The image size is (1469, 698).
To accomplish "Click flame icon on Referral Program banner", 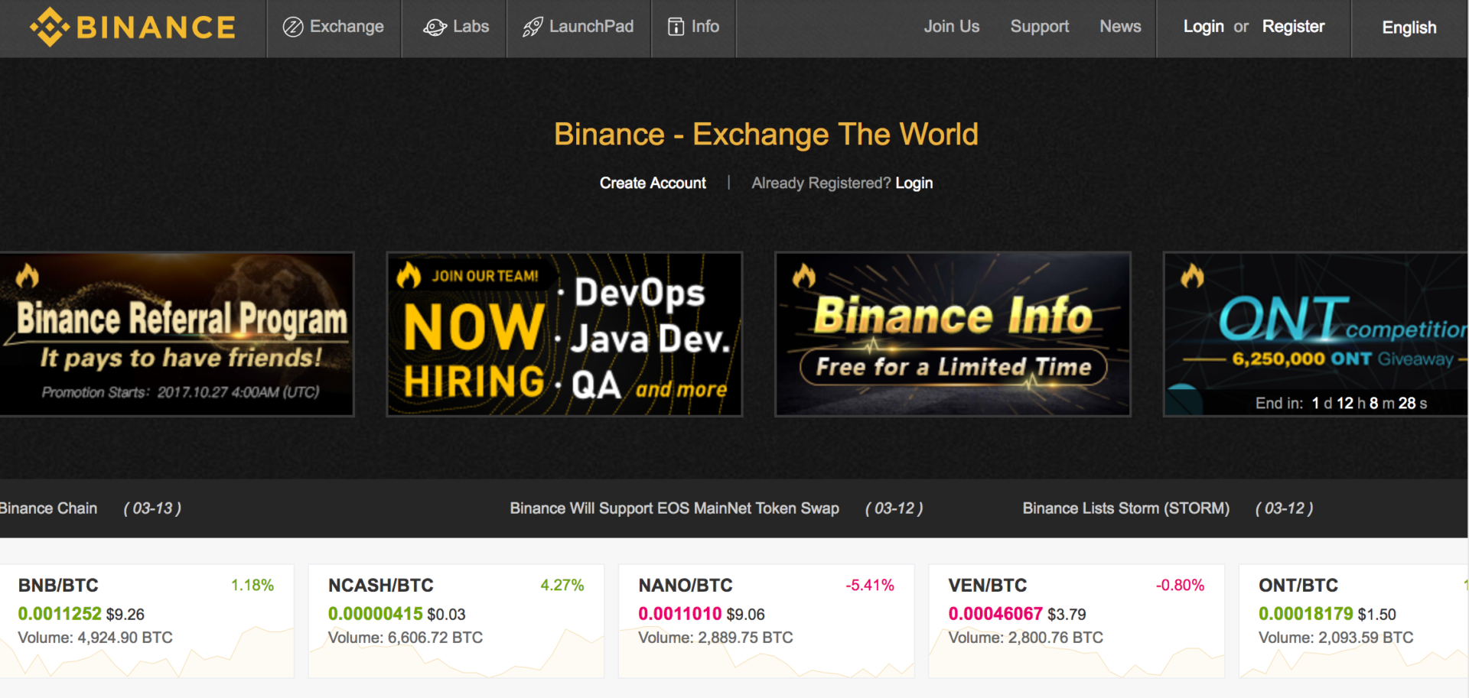I will (27, 275).
